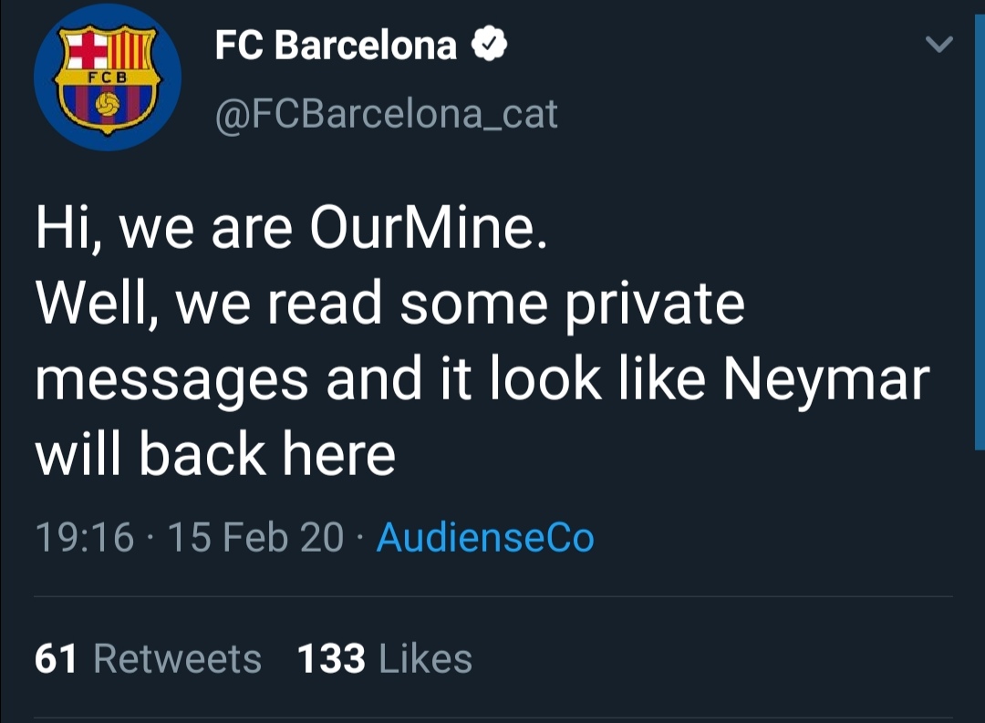Click the 19:16 tweet timestamp

point(84,537)
